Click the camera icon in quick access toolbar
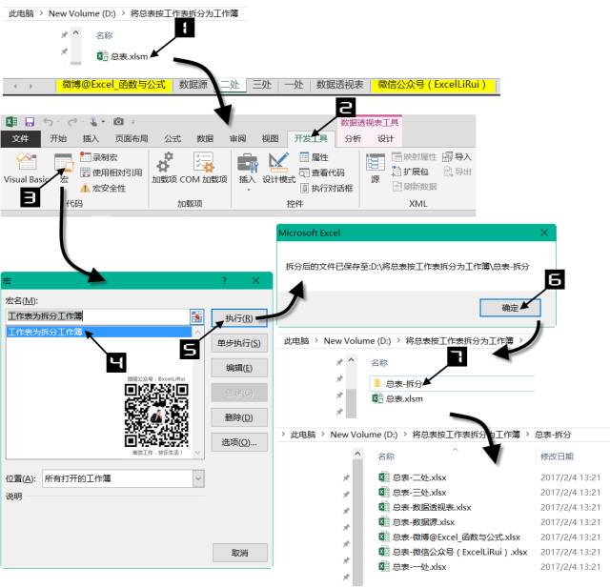610x588 pixels. (x=118, y=122)
